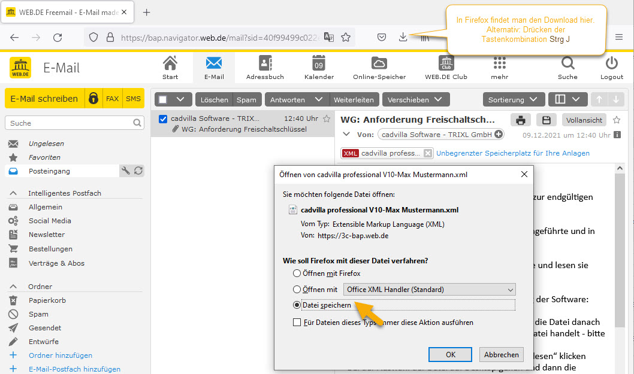The height and width of the screenshot is (374, 634).
Task: Open the Verschieben dropdown menu
Action: click(416, 100)
